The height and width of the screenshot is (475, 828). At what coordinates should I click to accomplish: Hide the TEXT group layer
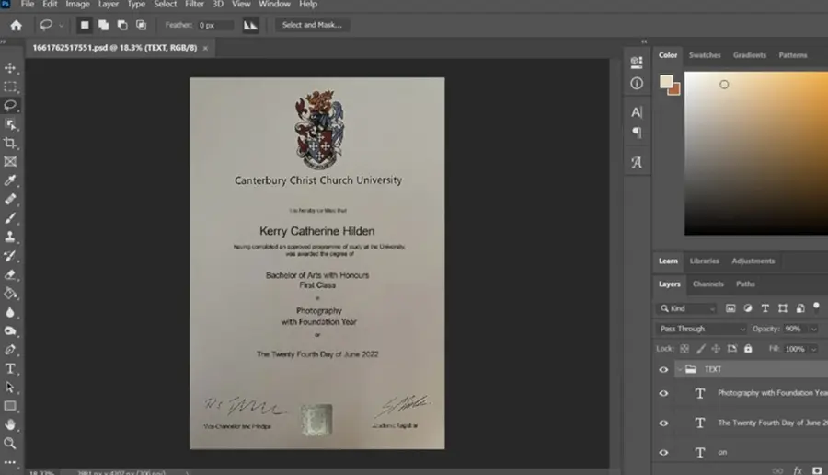click(663, 369)
